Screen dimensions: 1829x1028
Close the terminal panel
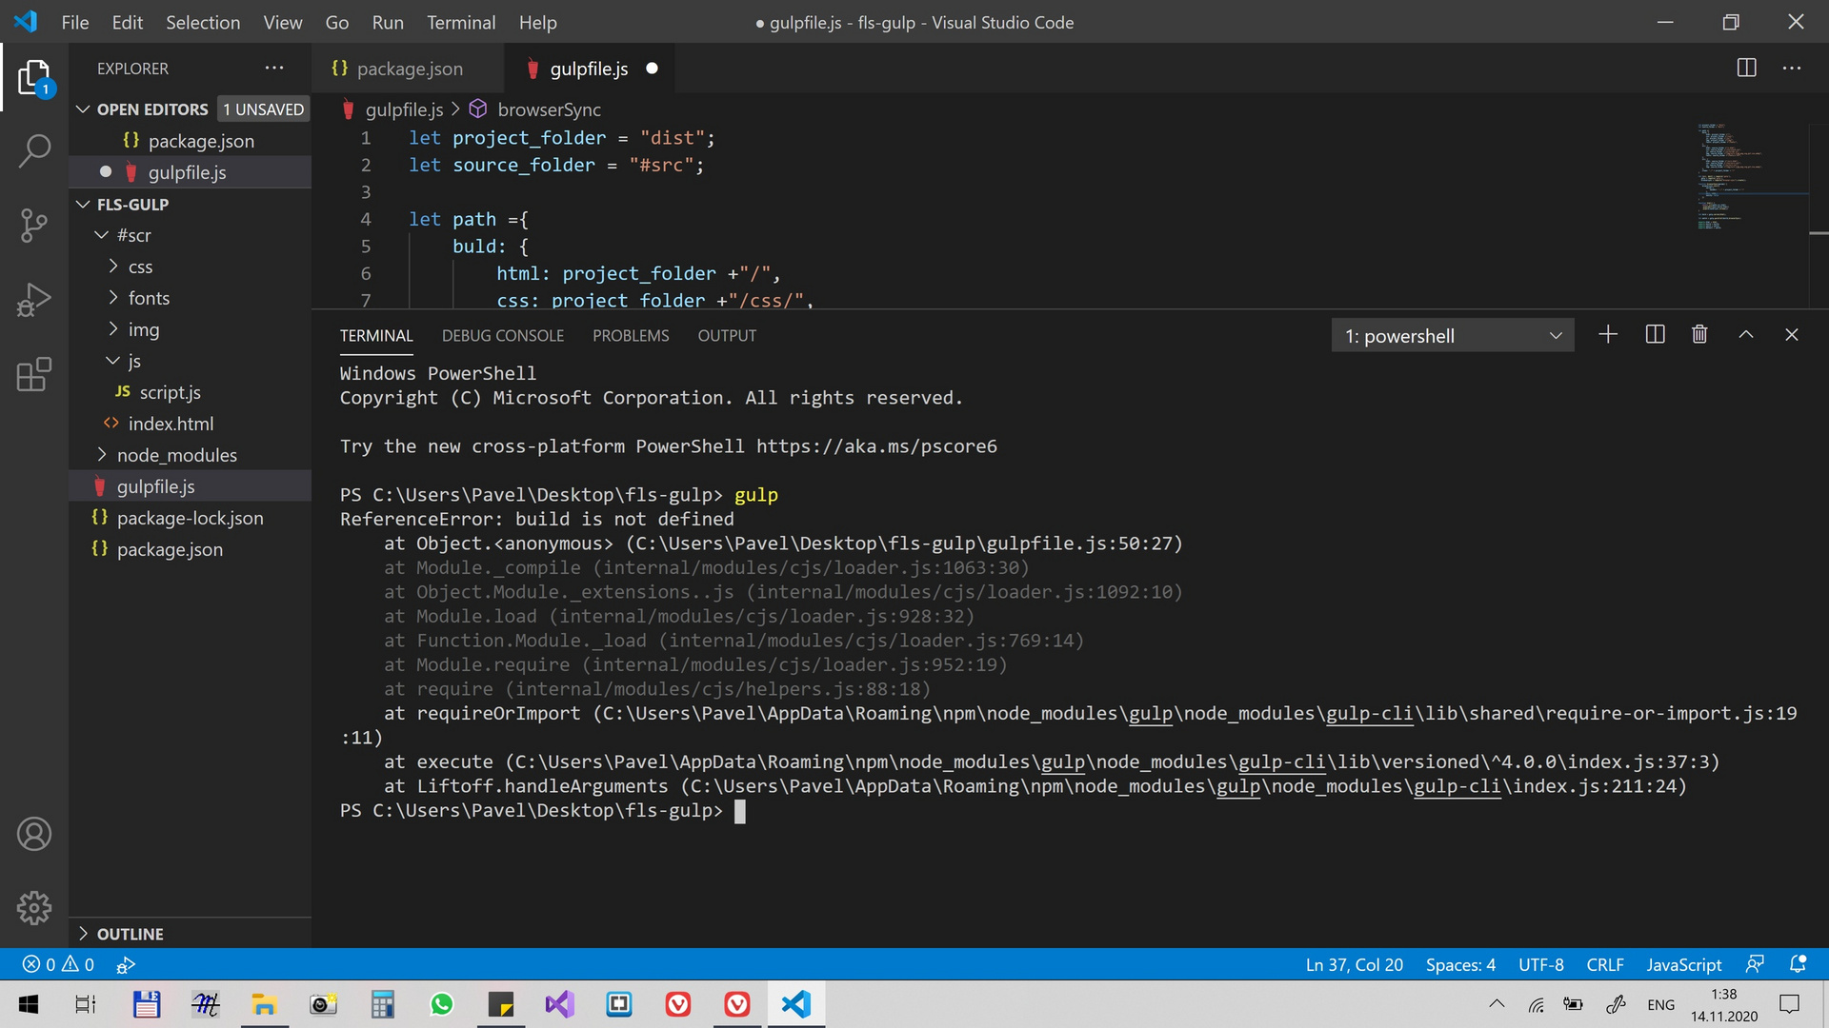click(x=1792, y=335)
